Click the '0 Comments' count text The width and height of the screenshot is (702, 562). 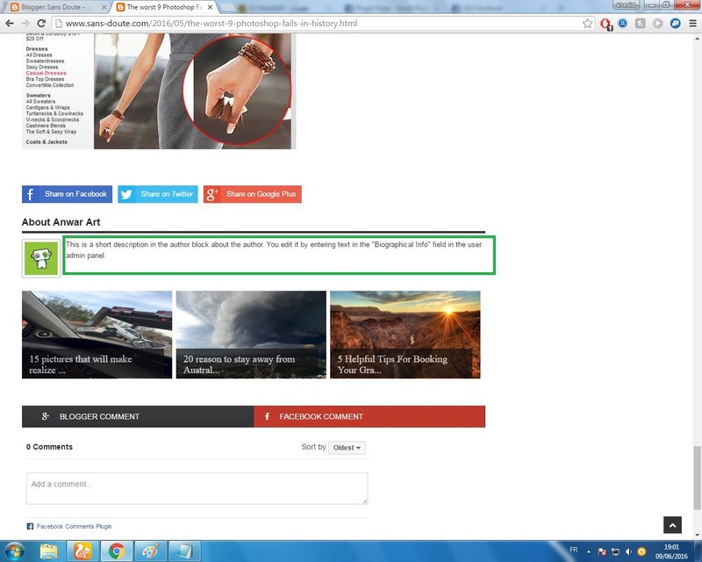(x=49, y=447)
